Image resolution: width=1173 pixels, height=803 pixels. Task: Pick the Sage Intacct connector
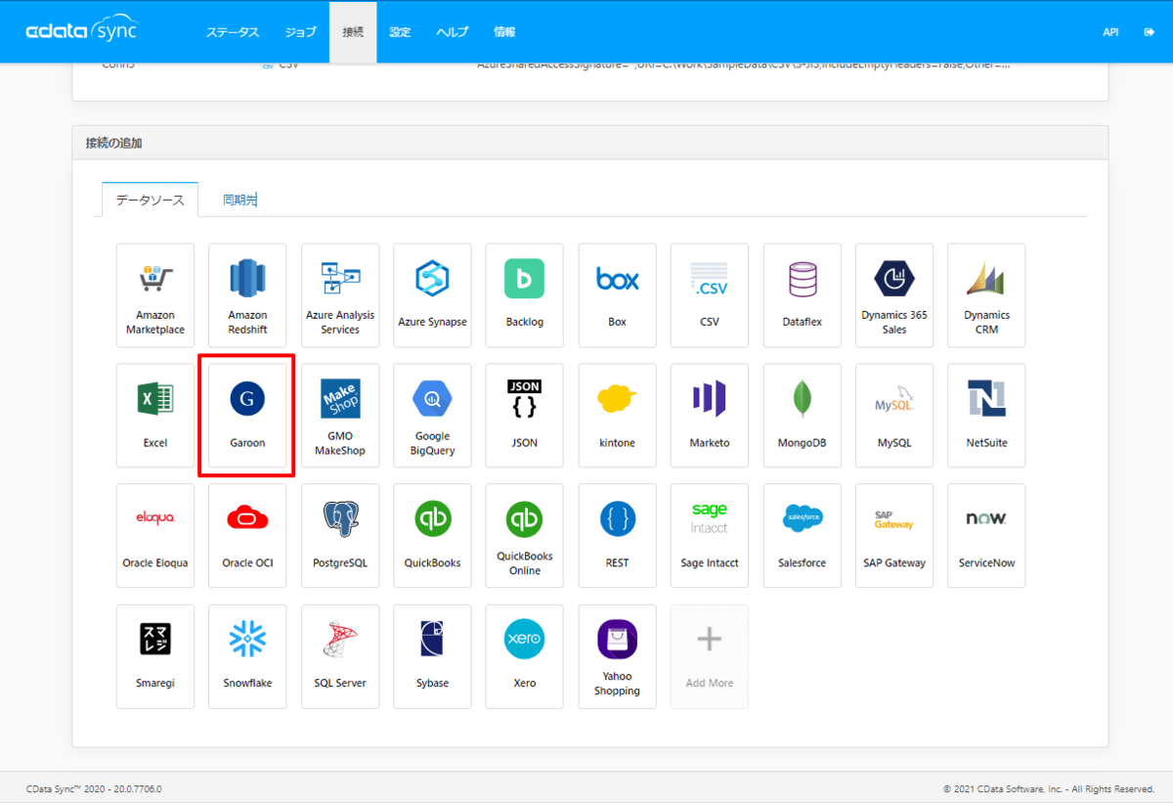[x=710, y=536]
